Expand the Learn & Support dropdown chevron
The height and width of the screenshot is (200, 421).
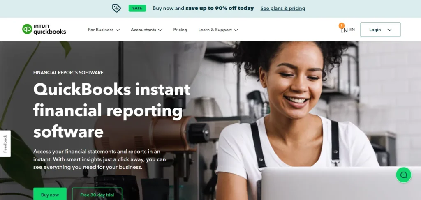(x=236, y=30)
